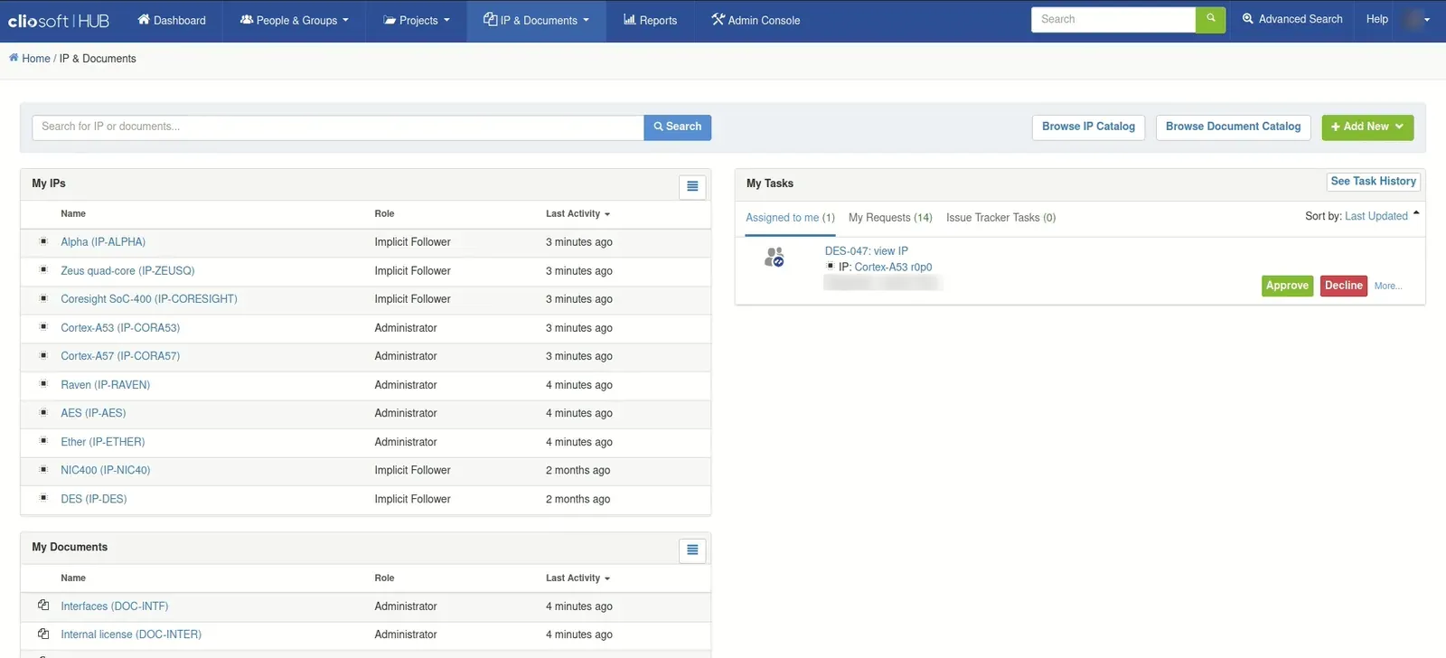Switch to Issue Tracker Tasks (0) tab
The width and height of the screenshot is (1446, 658).
(x=1000, y=218)
